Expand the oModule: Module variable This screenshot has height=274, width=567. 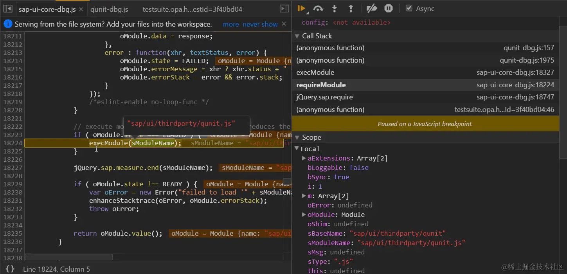304,215
